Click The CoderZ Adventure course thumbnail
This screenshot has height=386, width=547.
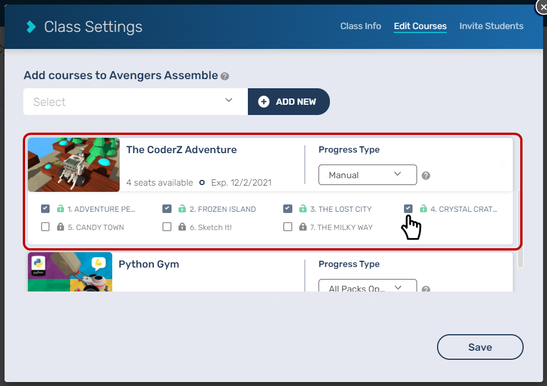tap(74, 165)
